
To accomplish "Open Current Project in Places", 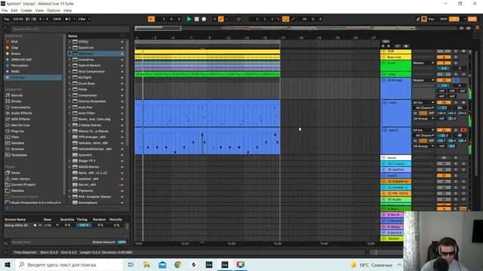I will [23, 184].
